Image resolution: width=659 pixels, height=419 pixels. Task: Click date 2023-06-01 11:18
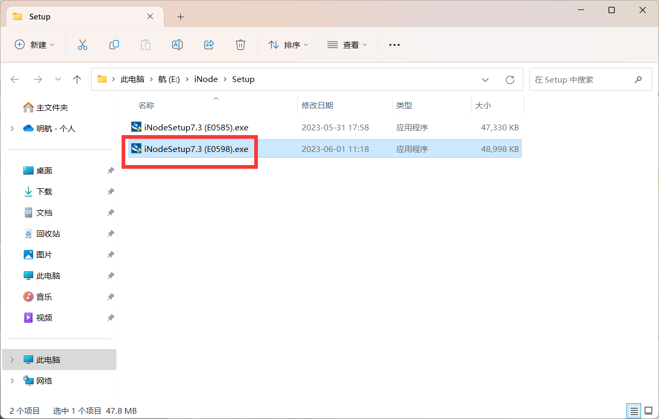[x=335, y=149]
